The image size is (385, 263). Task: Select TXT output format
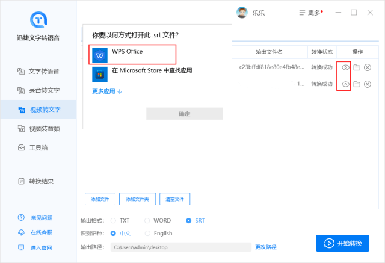120,221
